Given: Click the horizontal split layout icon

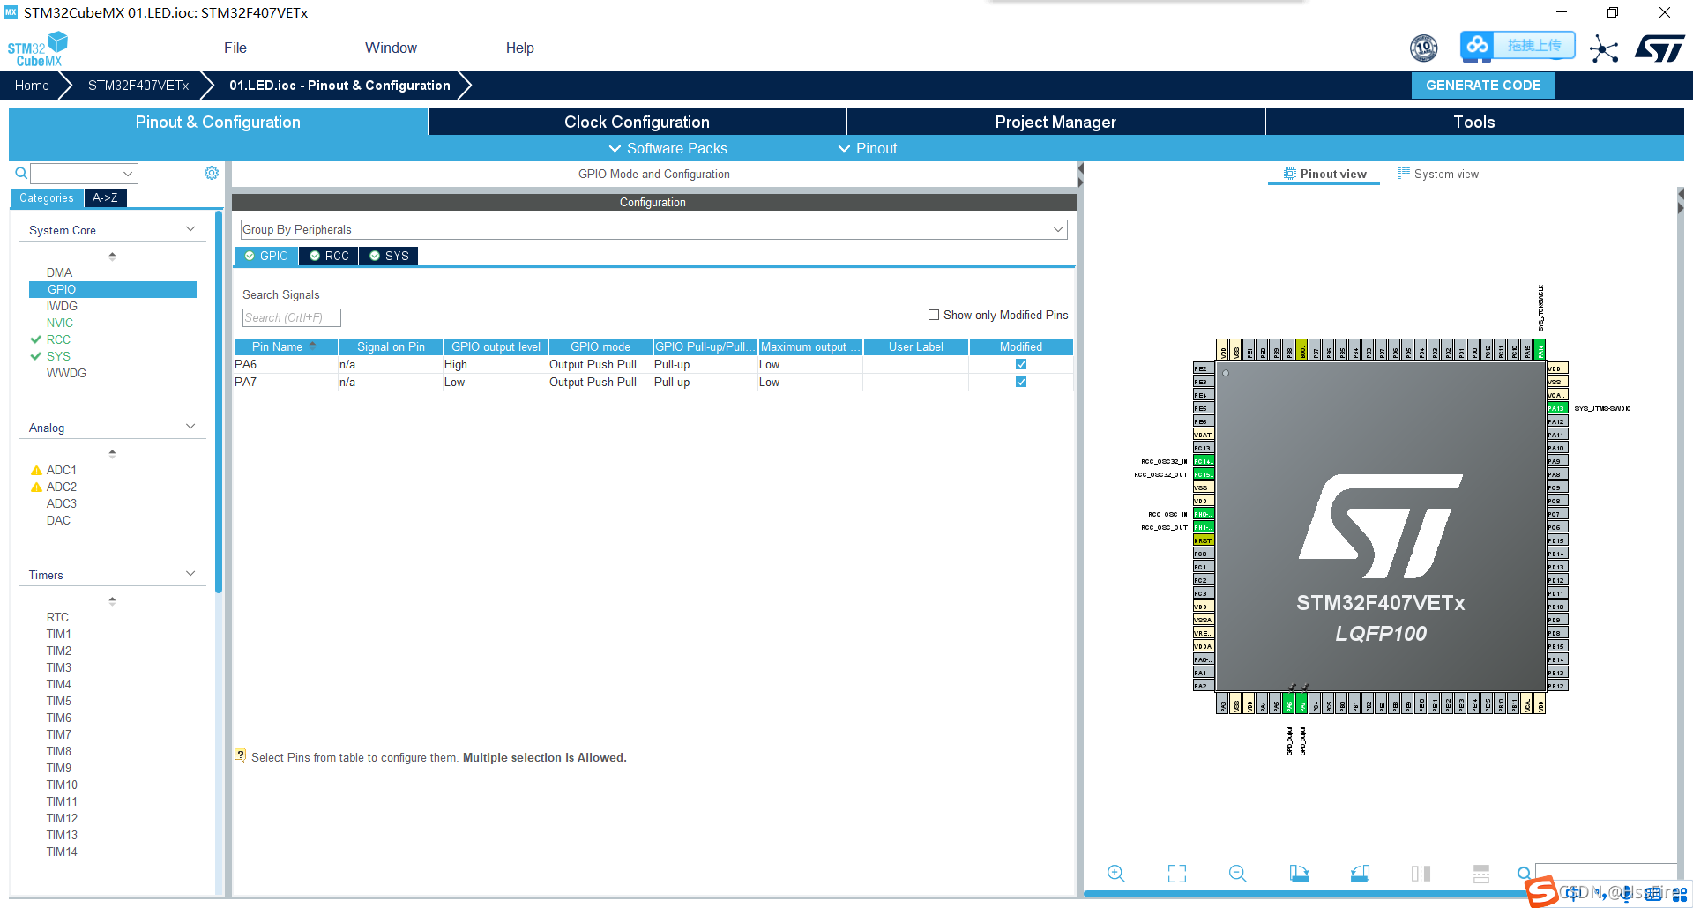Looking at the screenshot, I should pos(1481,874).
